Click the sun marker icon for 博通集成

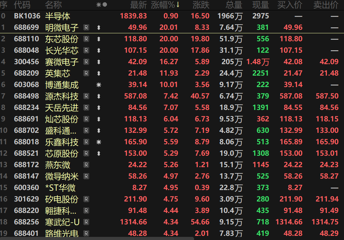click(x=99, y=85)
